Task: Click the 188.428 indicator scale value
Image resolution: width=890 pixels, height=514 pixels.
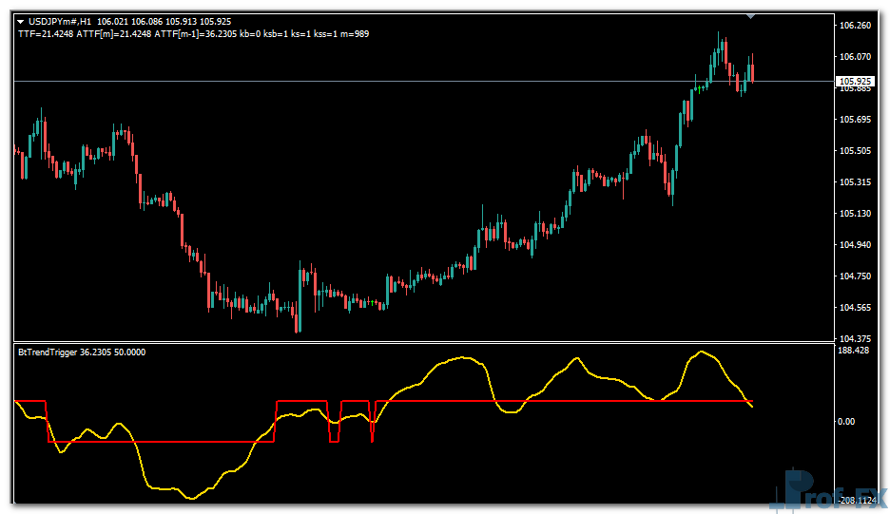Action: point(856,351)
